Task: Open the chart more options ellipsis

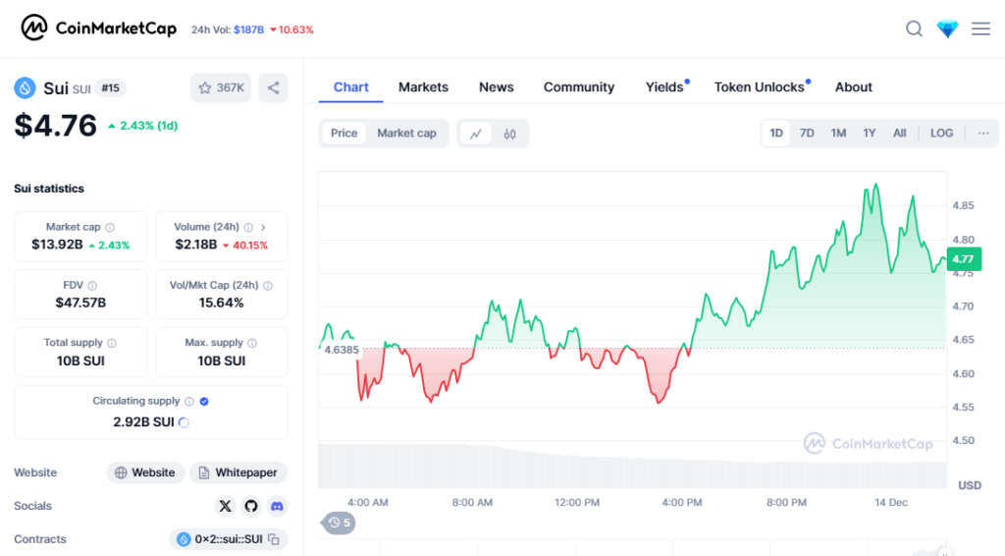Action: tap(983, 134)
